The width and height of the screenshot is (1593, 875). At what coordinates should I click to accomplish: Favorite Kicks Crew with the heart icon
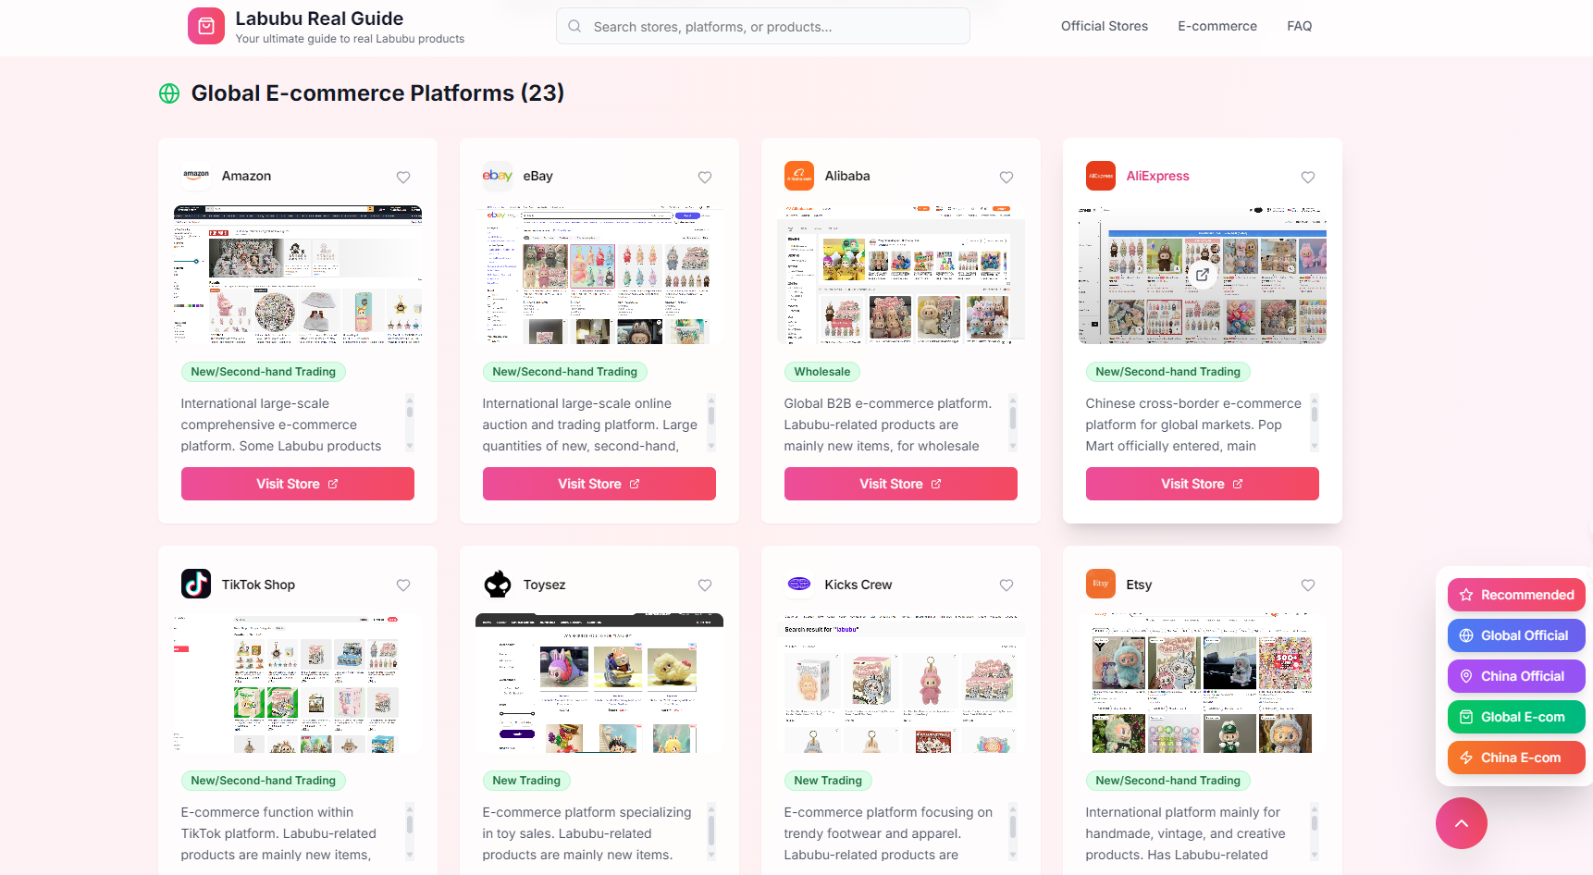[x=1006, y=585]
